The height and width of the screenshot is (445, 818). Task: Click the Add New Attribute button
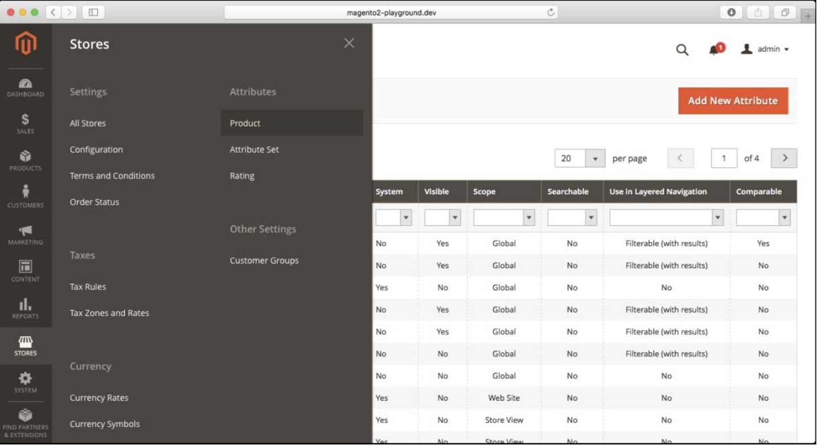click(x=733, y=100)
